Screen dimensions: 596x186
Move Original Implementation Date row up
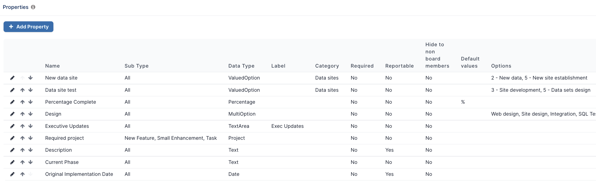23,174
